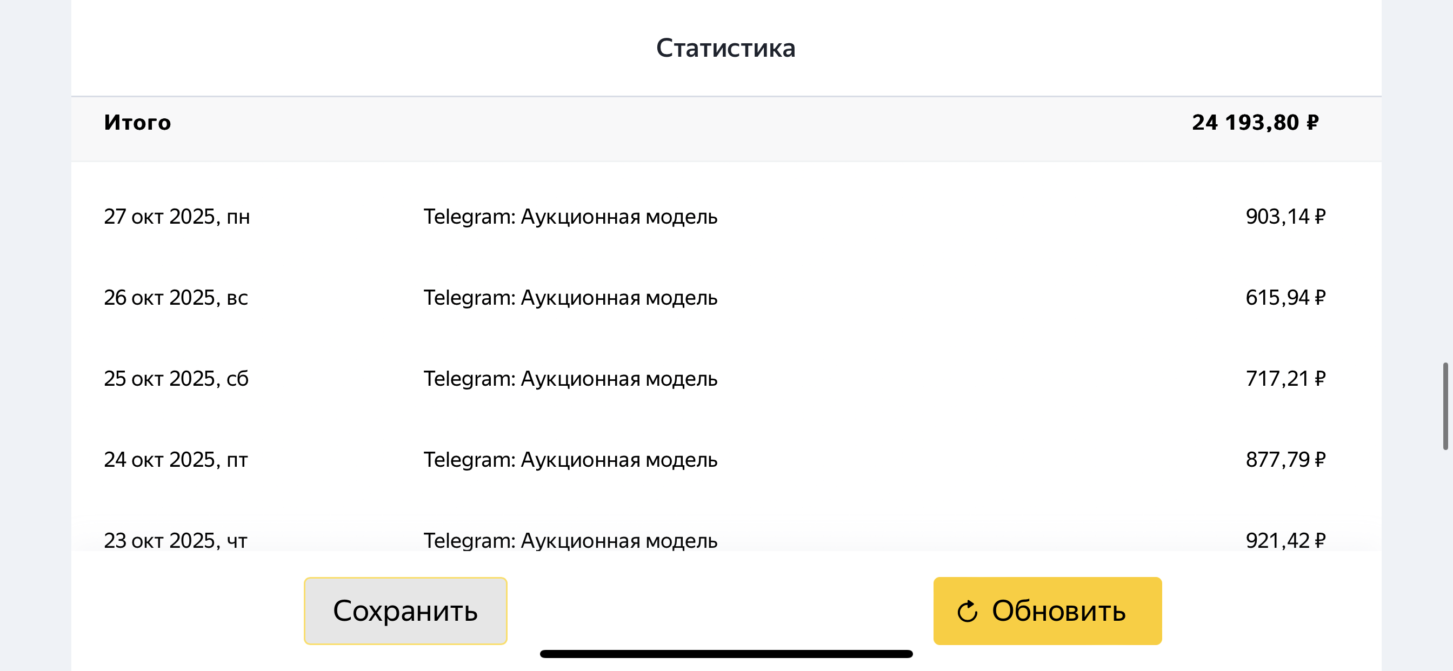Select the 717,21 ₽ amount
The width and height of the screenshot is (1453, 671).
pos(1285,379)
